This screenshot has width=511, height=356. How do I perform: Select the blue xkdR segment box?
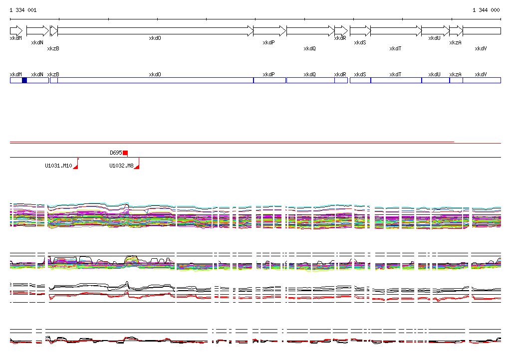[x=341, y=80]
